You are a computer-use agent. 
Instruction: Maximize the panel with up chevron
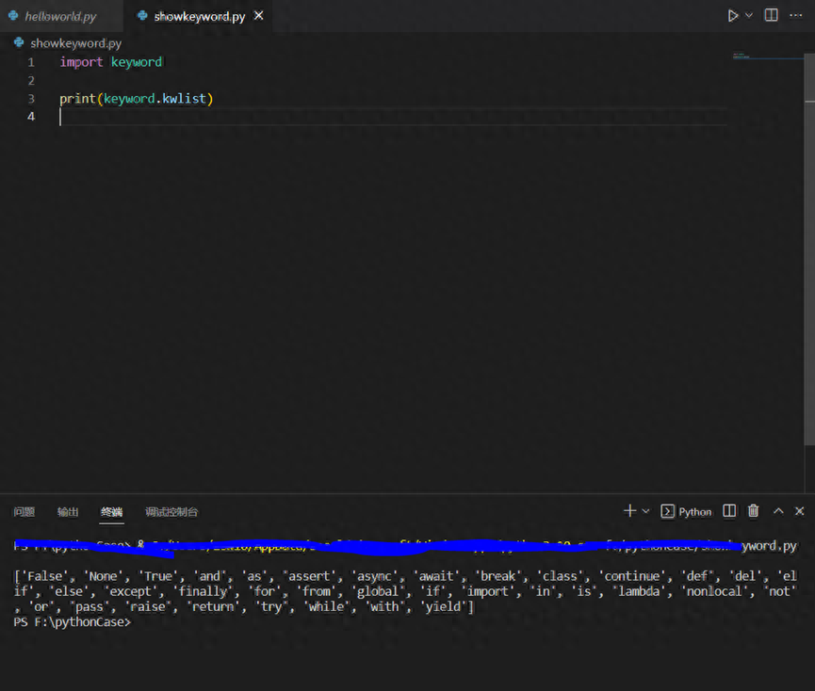[778, 511]
